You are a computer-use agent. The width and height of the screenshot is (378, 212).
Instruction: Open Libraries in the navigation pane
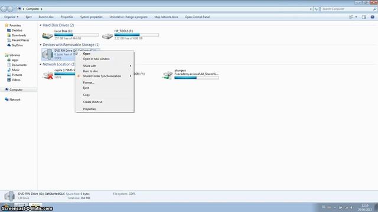coord(15,55)
